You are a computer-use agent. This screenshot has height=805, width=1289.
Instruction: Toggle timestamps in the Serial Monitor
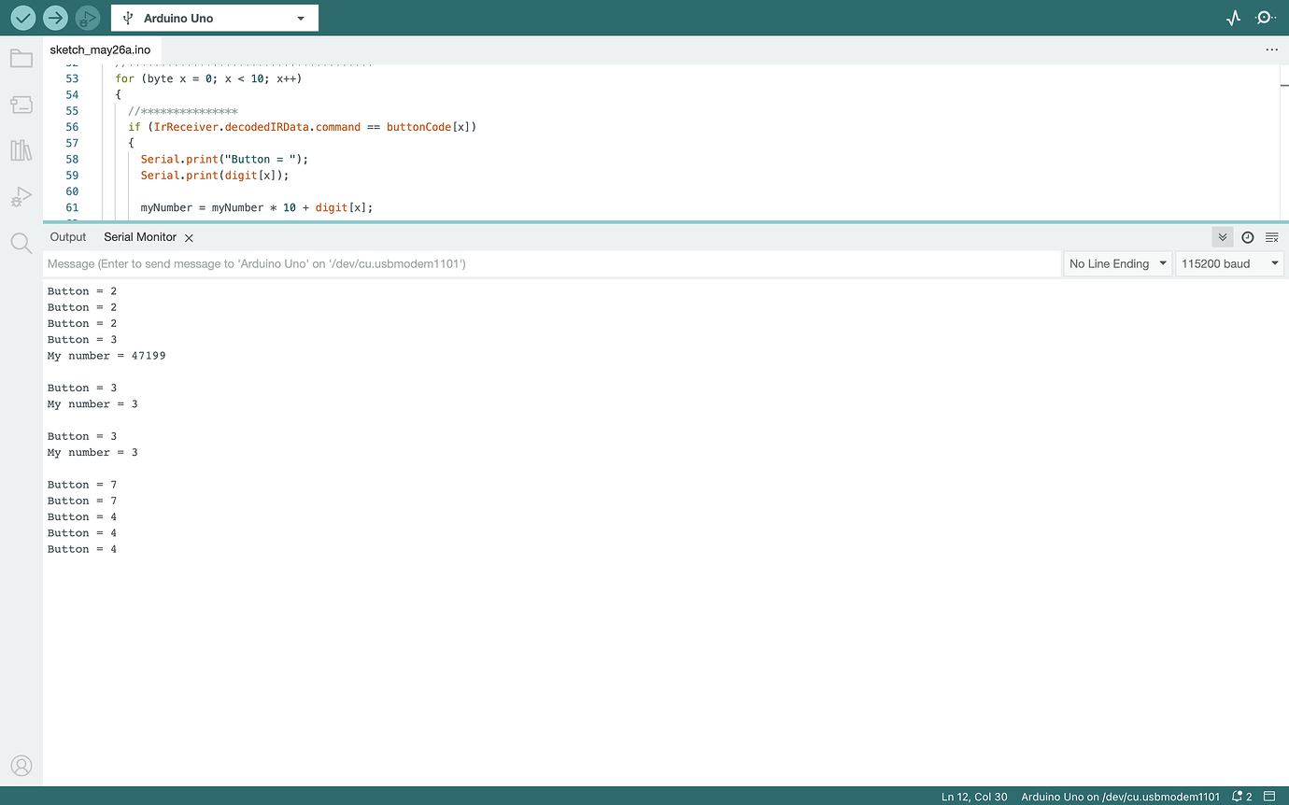(1248, 236)
